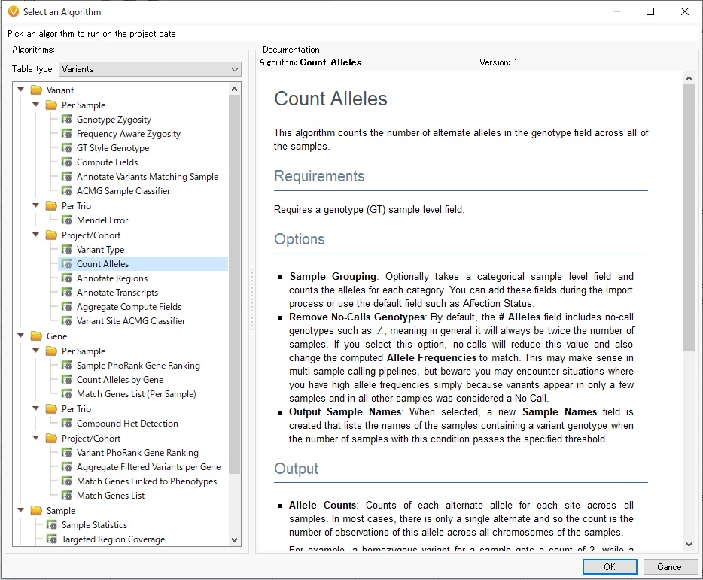
Task: Click algorithm tree scrollbar down arrow
Action: coord(235,540)
